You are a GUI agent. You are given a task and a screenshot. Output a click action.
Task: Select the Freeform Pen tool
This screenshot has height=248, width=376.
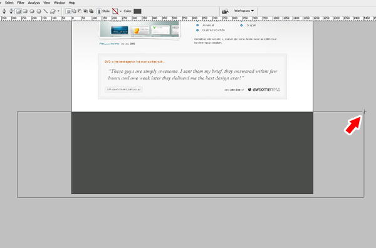click(11, 11)
